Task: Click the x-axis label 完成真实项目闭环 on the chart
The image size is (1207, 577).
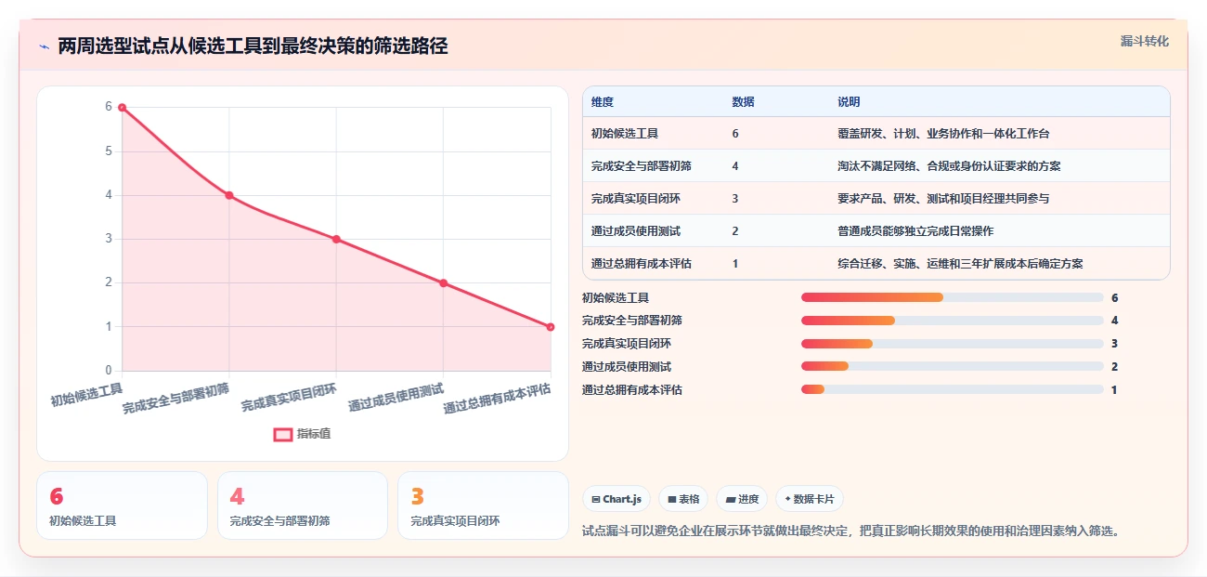Action: 289,398
